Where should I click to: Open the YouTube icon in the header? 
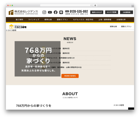point(50,12)
